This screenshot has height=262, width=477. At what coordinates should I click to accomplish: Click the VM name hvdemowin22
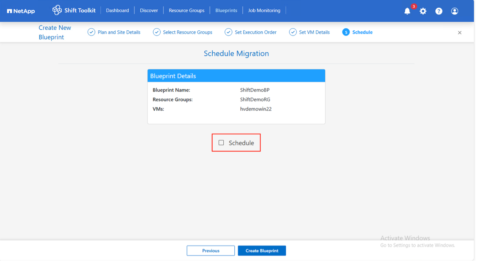[x=256, y=109]
